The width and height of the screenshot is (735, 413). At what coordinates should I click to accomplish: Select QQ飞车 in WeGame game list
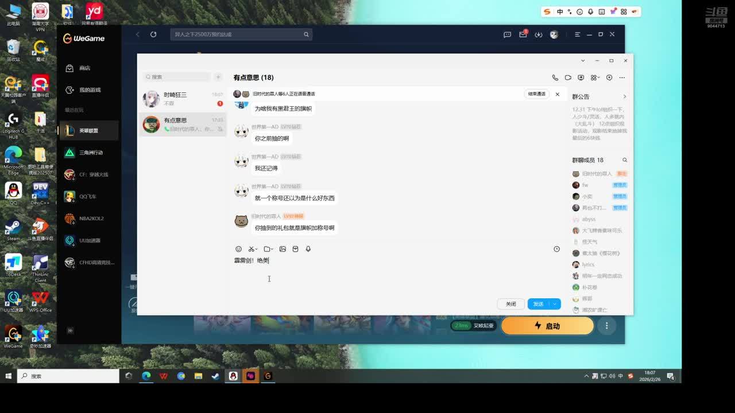89,196
